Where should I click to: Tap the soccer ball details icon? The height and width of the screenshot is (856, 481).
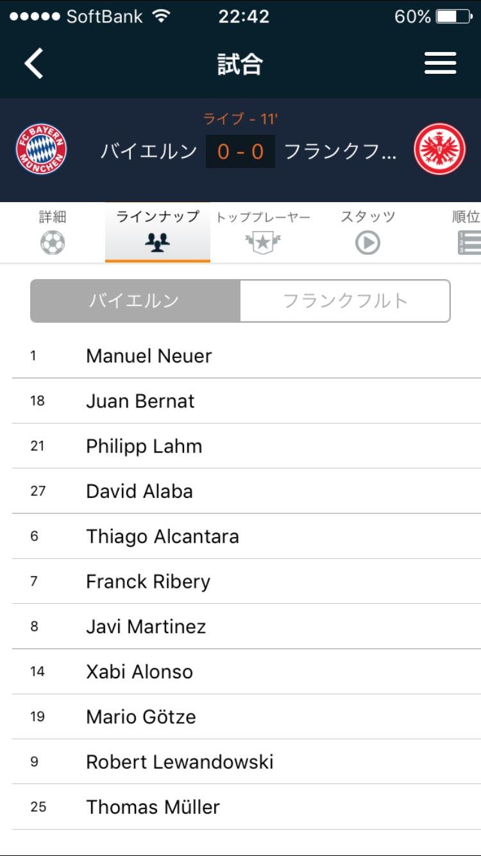(x=53, y=243)
